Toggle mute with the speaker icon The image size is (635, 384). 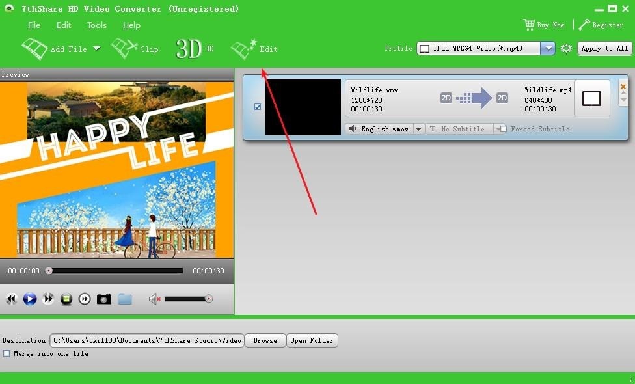154,299
